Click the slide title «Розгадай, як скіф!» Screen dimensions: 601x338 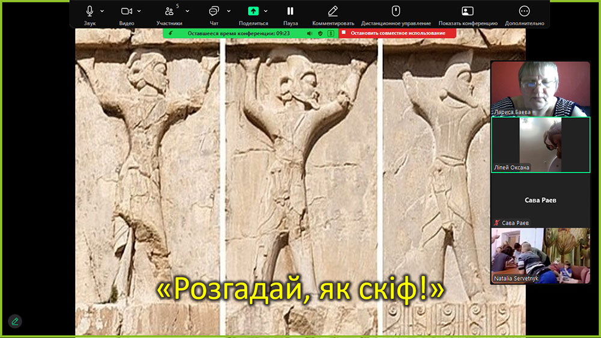(300, 289)
